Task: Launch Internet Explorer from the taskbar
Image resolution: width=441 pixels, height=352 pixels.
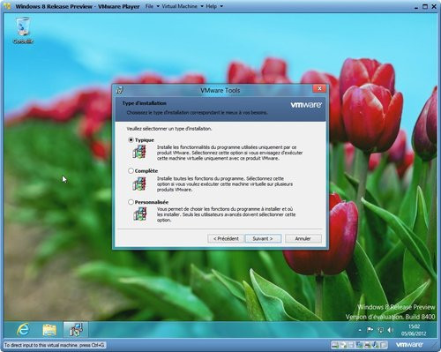Action: 23,329
